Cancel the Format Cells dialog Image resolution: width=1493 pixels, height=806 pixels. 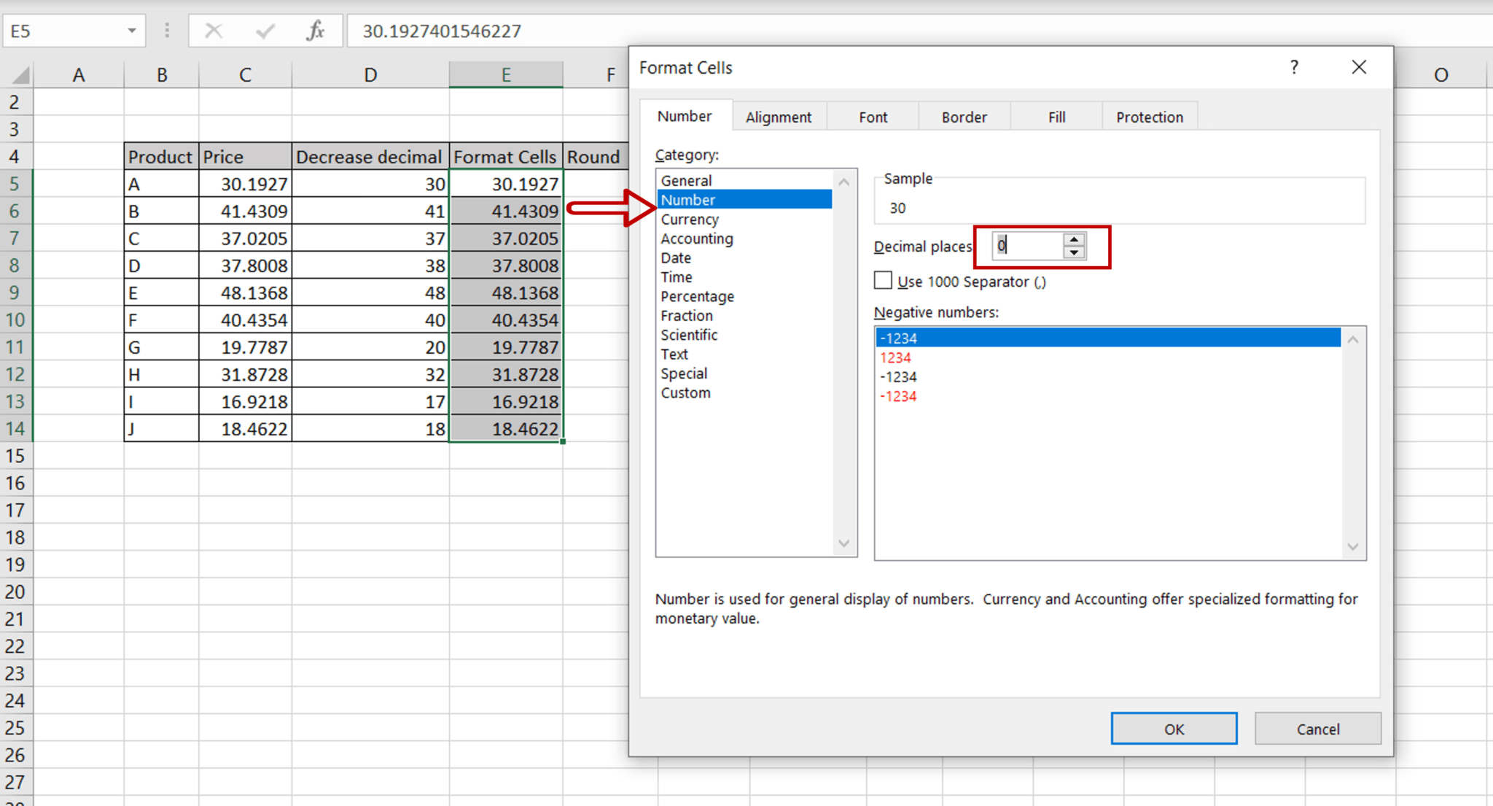[x=1317, y=728]
